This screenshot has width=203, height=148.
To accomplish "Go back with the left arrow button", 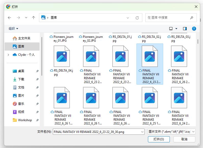I will pos(9,18).
